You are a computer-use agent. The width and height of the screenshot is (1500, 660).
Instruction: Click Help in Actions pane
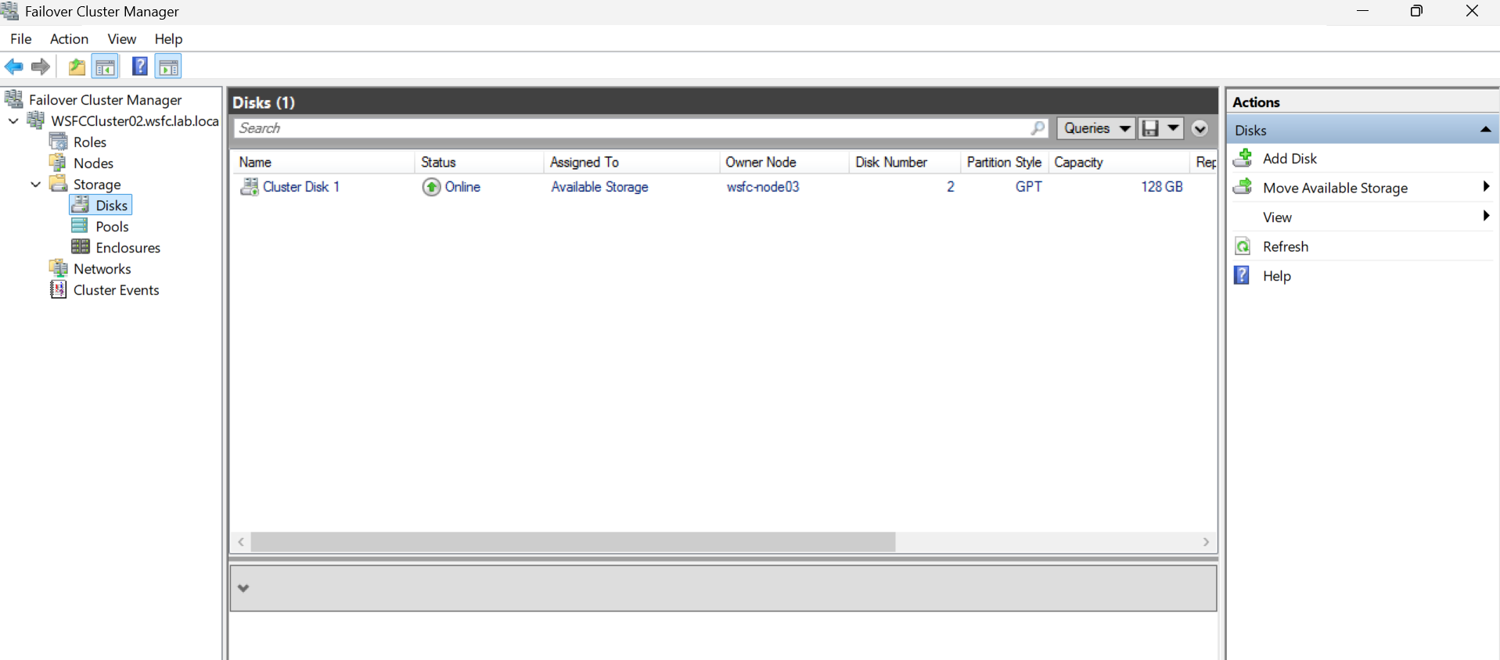(1276, 276)
